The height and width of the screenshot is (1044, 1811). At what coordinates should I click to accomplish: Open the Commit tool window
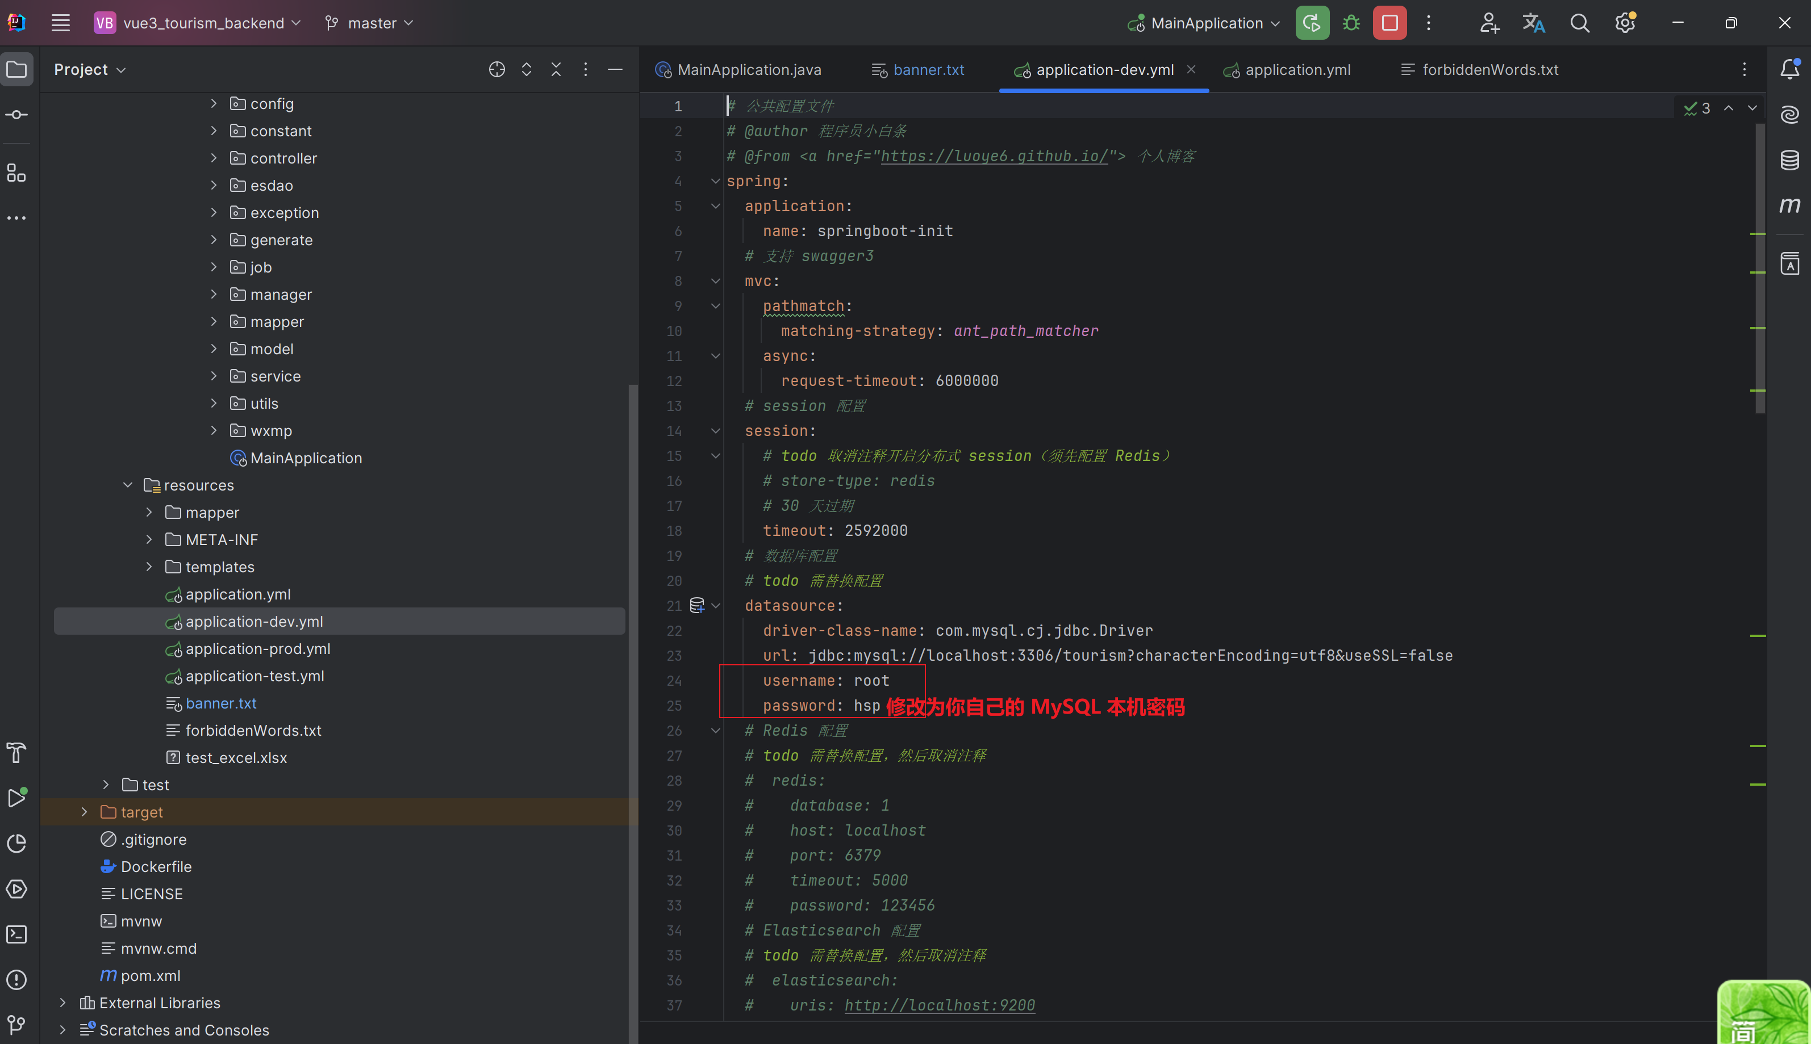16,115
